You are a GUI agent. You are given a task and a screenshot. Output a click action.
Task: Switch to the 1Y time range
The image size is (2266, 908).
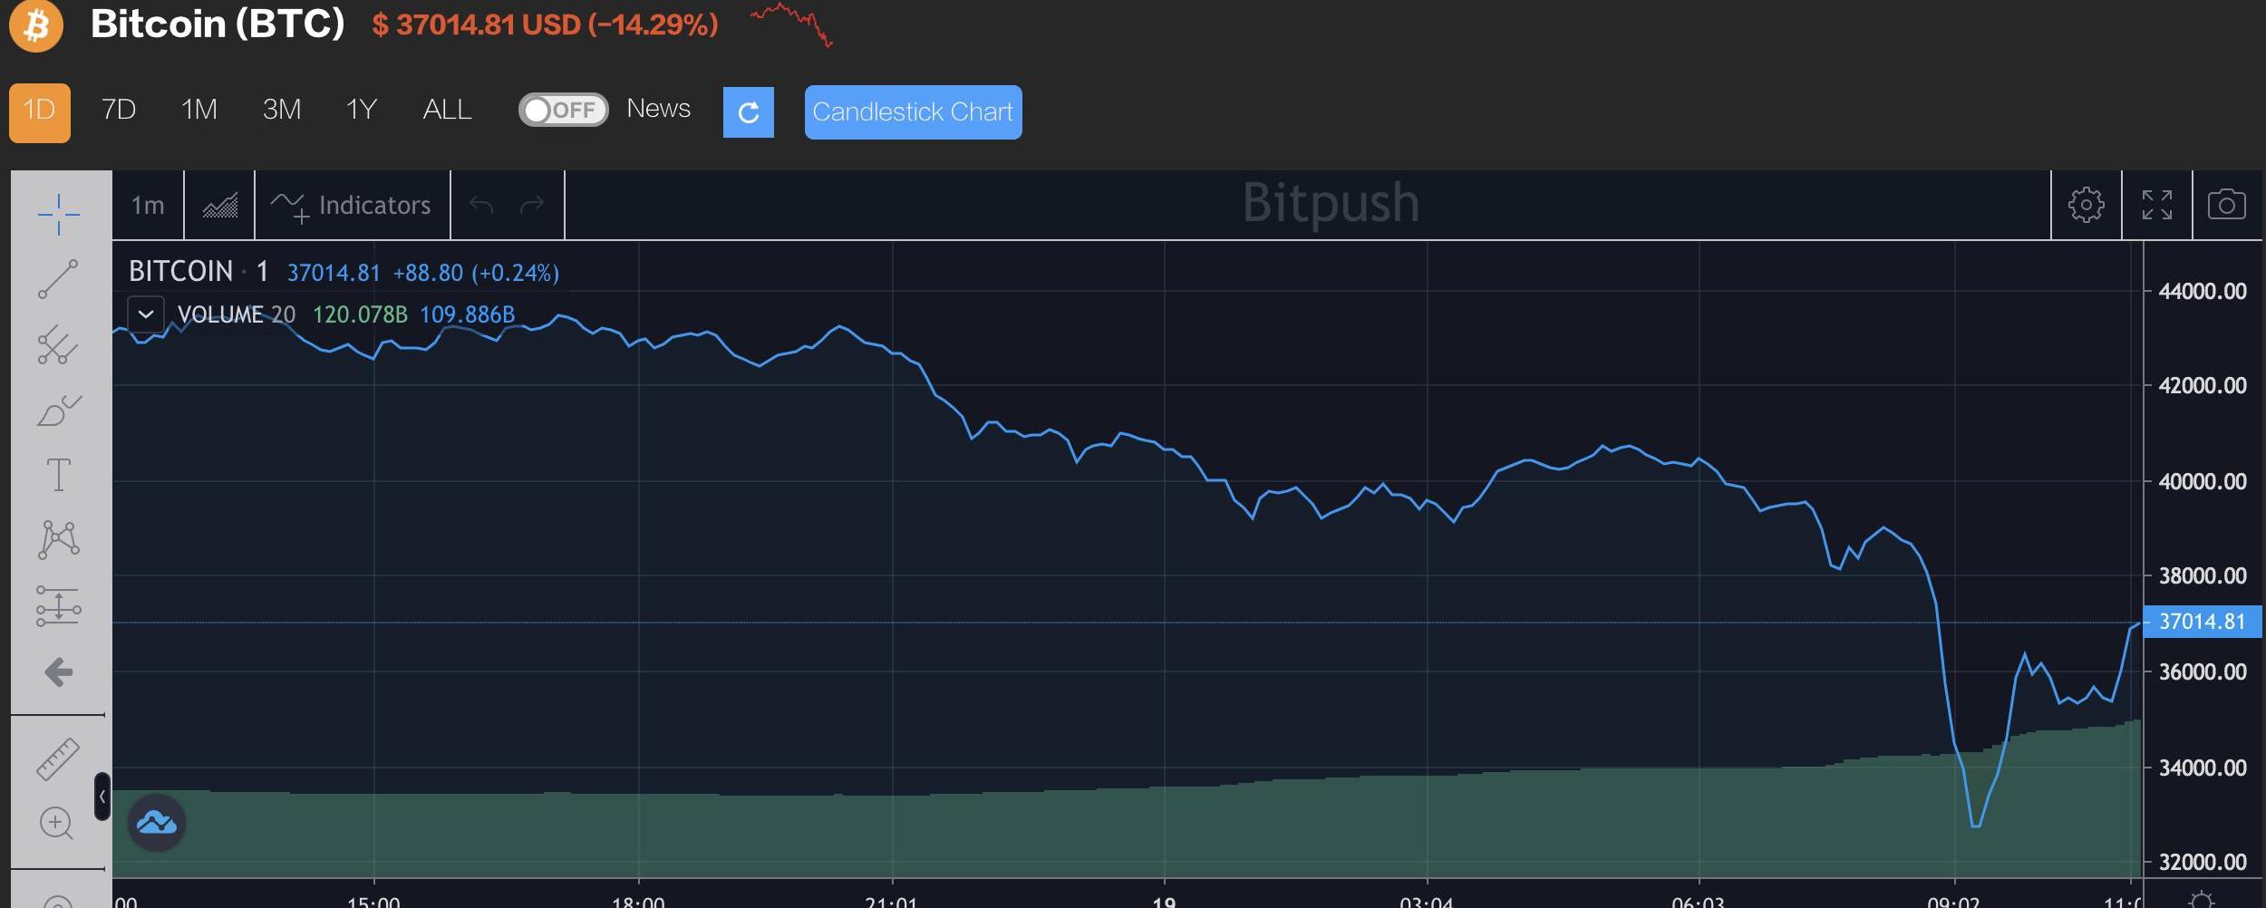(361, 111)
